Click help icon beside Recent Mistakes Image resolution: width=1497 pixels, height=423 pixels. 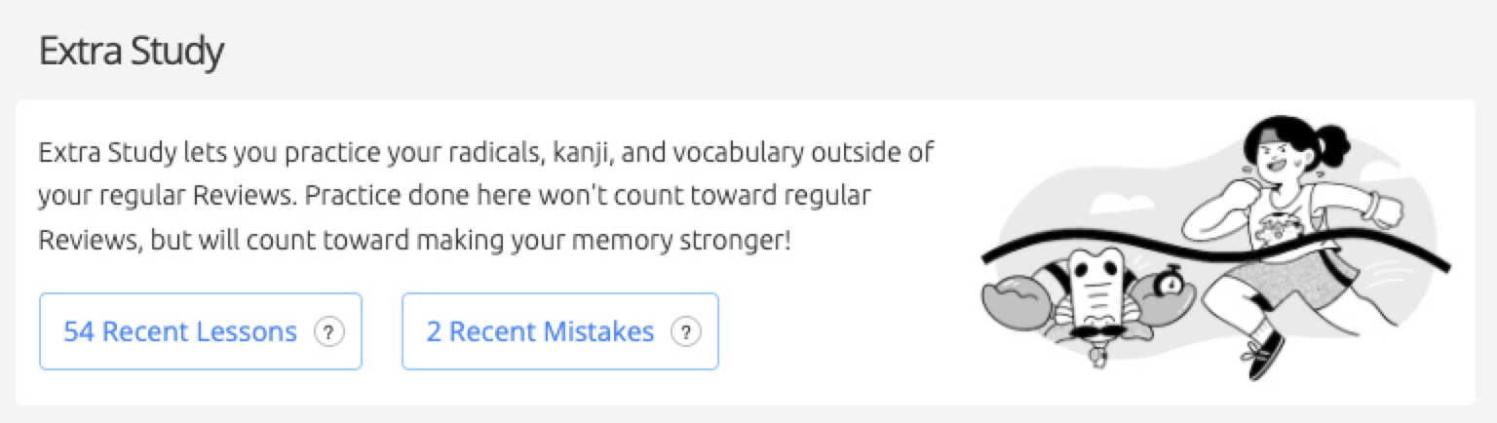tap(685, 332)
